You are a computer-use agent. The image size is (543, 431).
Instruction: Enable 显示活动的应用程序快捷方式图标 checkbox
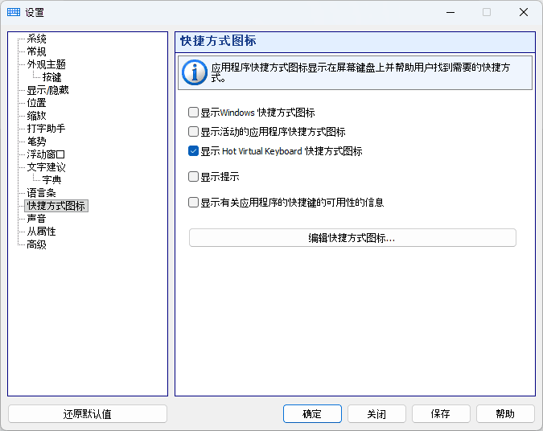click(193, 132)
